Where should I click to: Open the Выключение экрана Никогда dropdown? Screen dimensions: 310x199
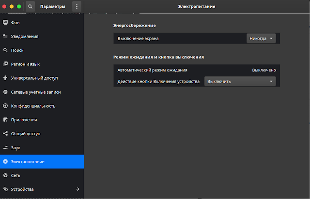click(x=261, y=39)
